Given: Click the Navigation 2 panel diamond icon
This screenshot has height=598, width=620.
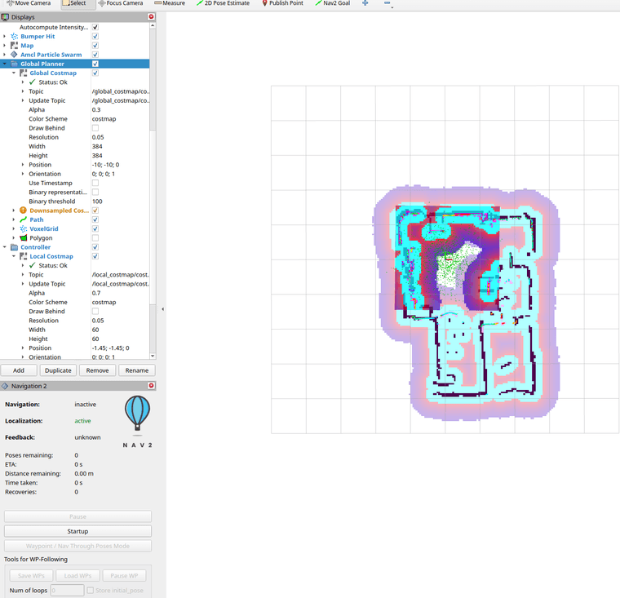Looking at the screenshot, I should click(x=5, y=386).
